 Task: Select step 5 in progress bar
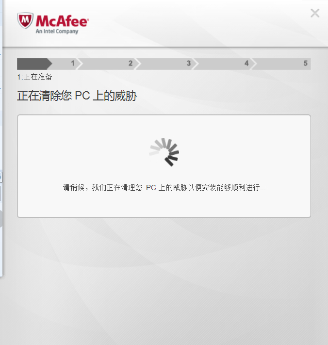coord(305,64)
